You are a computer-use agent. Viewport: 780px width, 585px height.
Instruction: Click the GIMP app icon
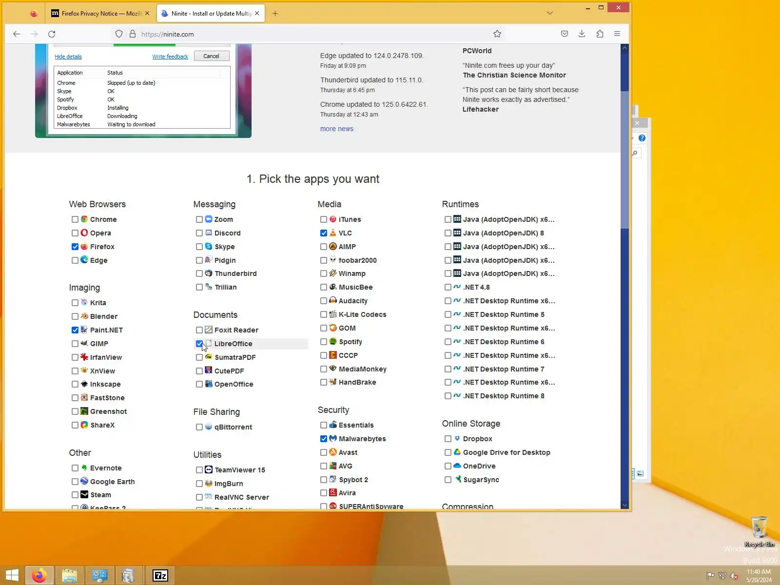point(84,344)
